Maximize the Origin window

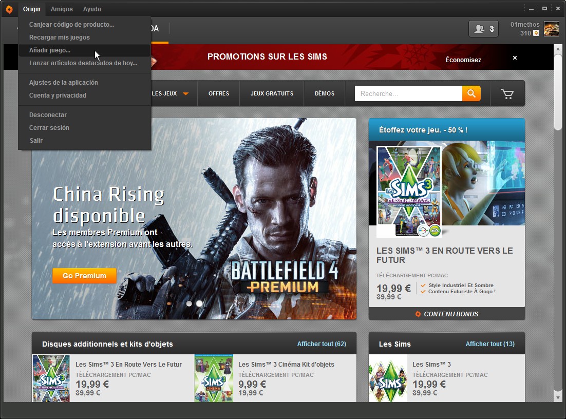click(x=544, y=8)
